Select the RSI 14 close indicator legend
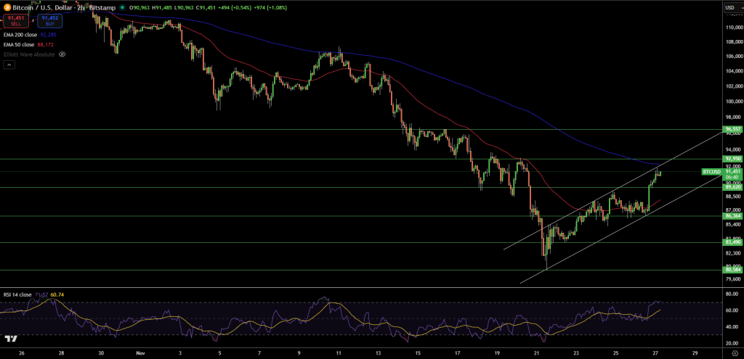Viewport: 744px width, 359px height. (x=17, y=294)
